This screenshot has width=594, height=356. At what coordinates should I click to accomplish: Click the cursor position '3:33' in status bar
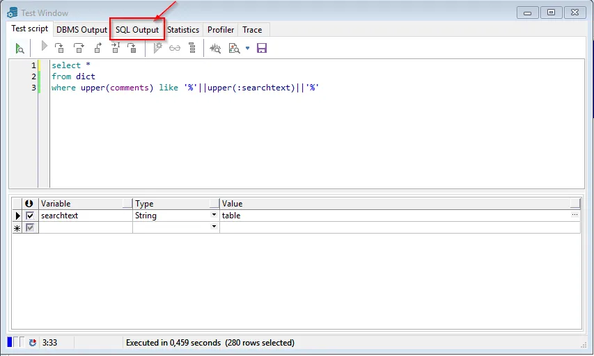[x=49, y=342]
